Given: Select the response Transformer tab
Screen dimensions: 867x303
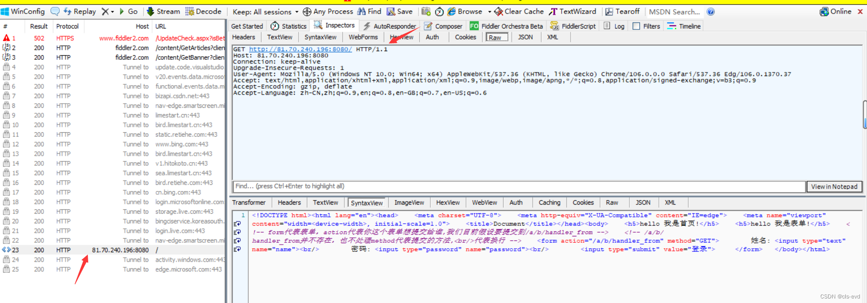Looking at the screenshot, I should click(249, 202).
